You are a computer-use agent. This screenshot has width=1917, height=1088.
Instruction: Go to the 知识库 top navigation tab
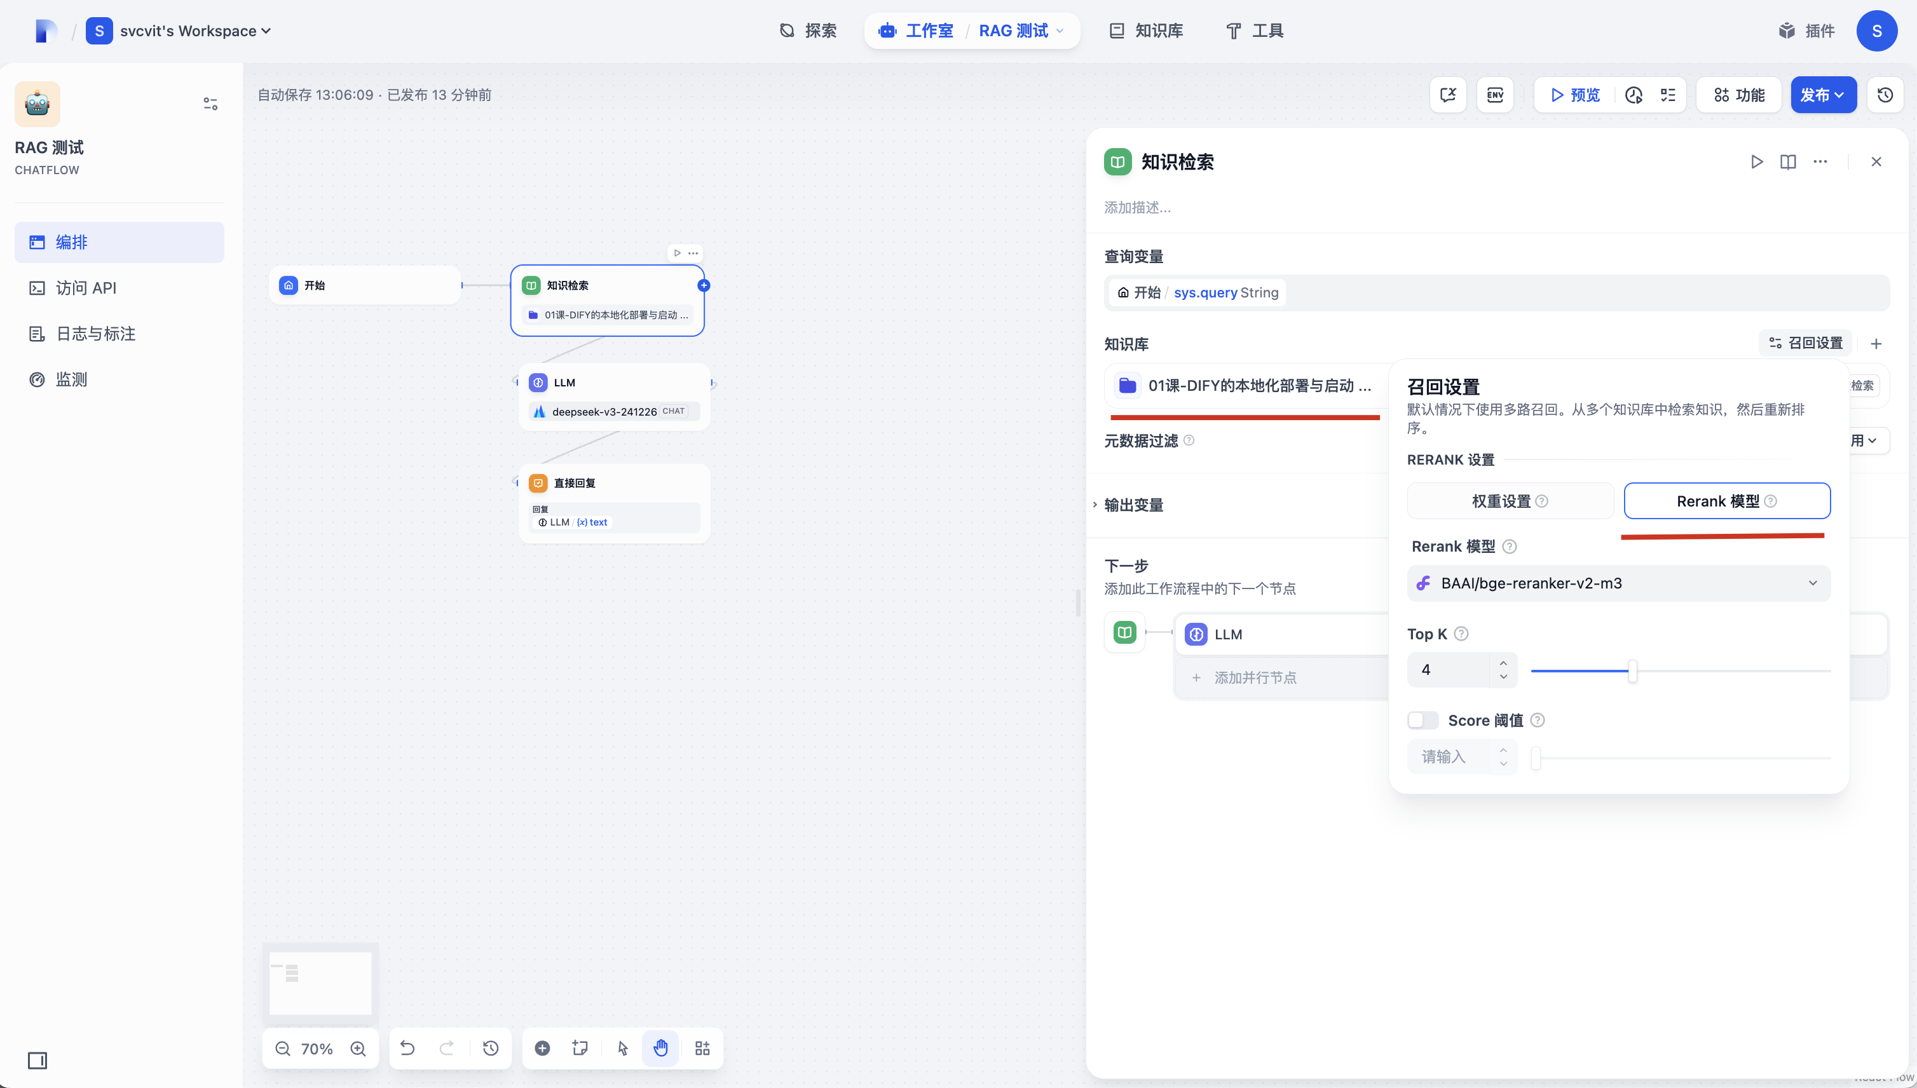(x=1146, y=31)
